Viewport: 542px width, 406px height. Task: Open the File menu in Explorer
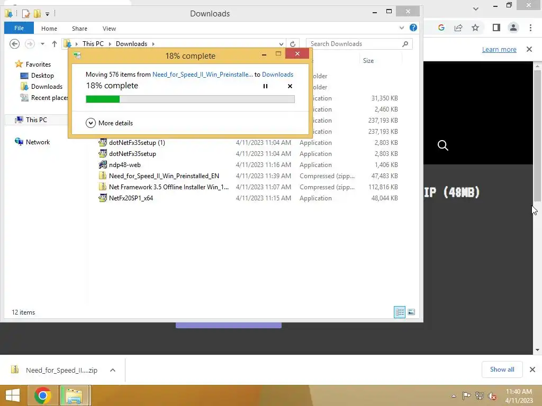click(x=19, y=28)
